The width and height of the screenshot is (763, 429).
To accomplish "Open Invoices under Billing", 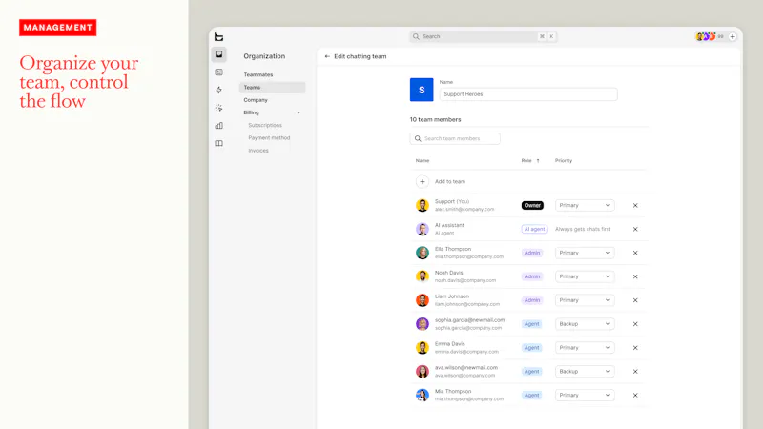I will pyautogui.click(x=258, y=151).
